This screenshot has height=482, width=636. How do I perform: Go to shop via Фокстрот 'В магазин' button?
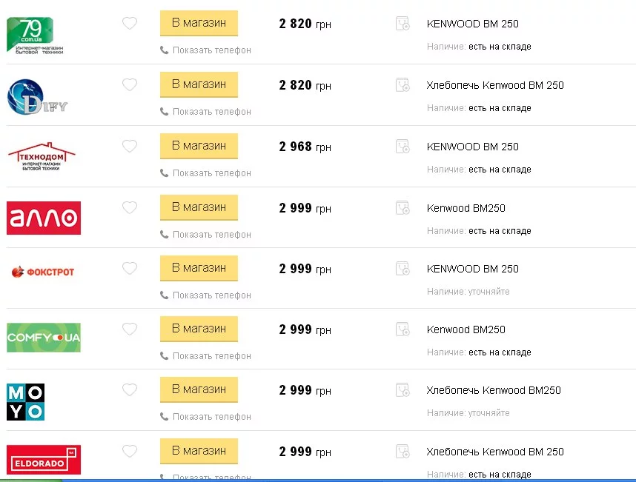click(199, 268)
